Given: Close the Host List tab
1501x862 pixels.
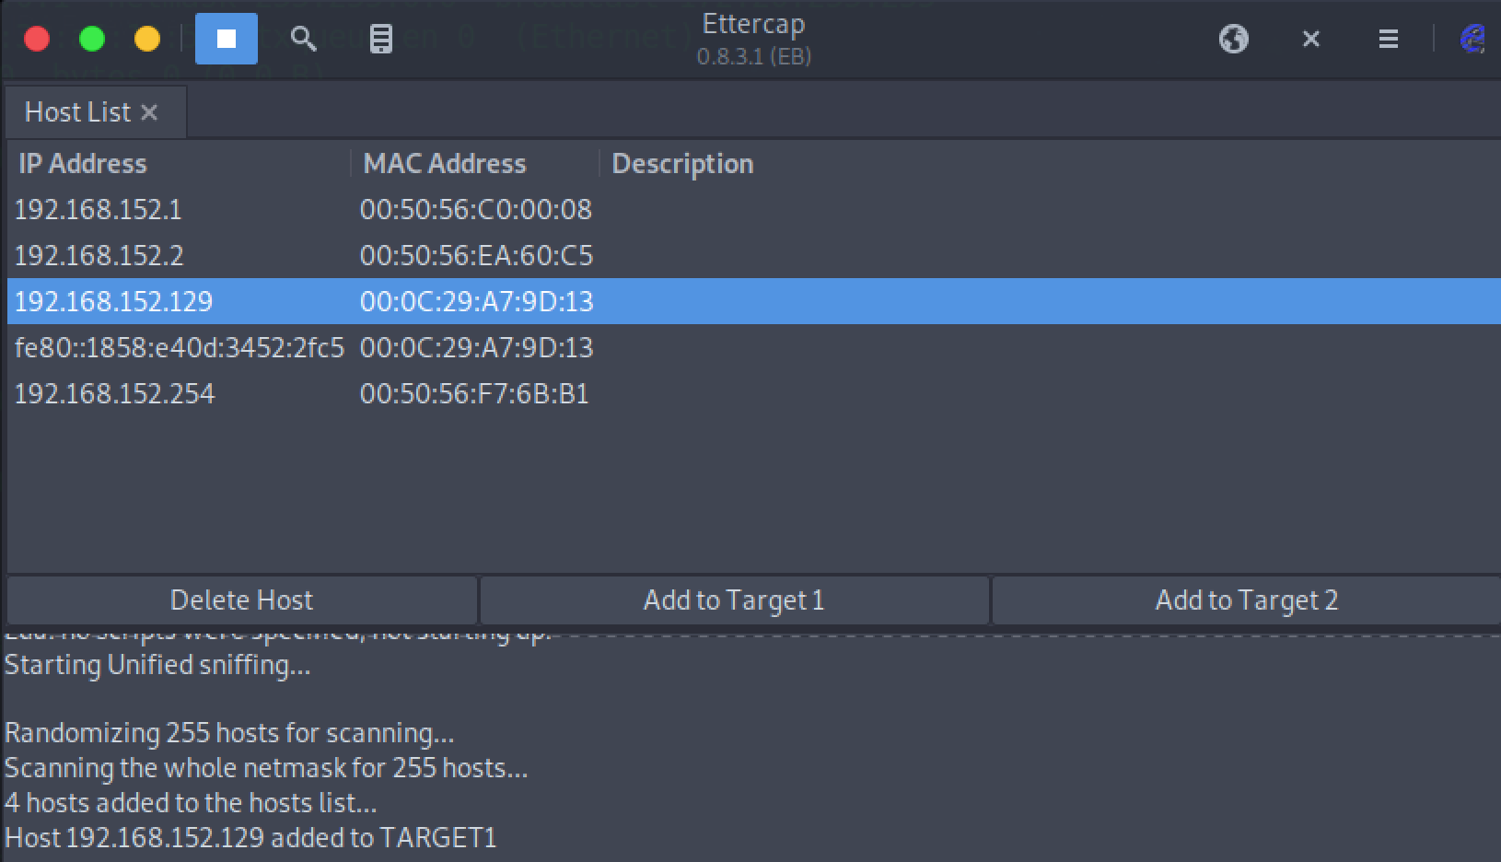Looking at the screenshot, I should pos(149,112).
